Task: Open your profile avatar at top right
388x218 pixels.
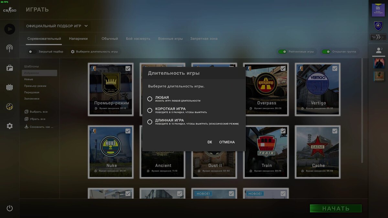Action: 378,10
